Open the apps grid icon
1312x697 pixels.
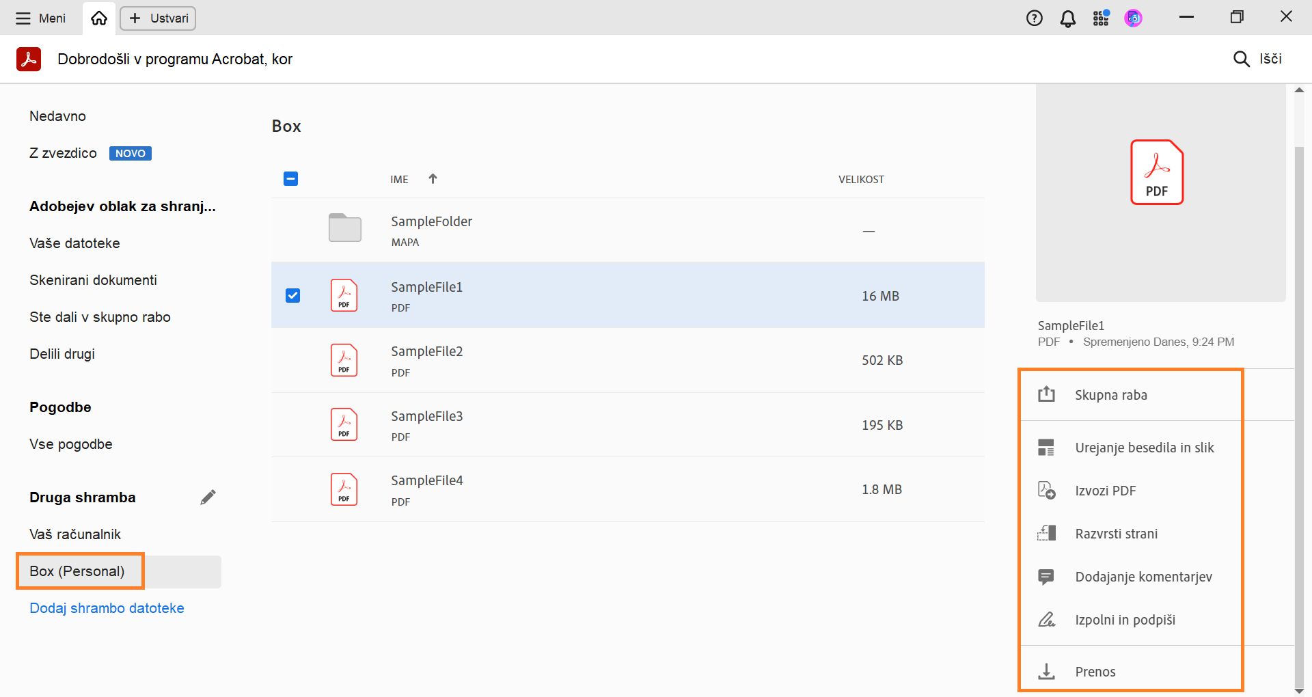(x=1100, y=18)
